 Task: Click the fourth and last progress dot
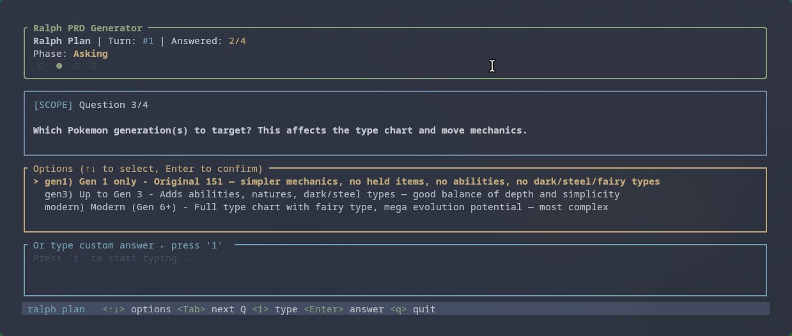(94, 66)
